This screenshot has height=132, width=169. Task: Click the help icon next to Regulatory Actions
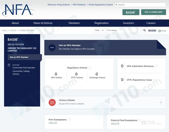[90, 68]
